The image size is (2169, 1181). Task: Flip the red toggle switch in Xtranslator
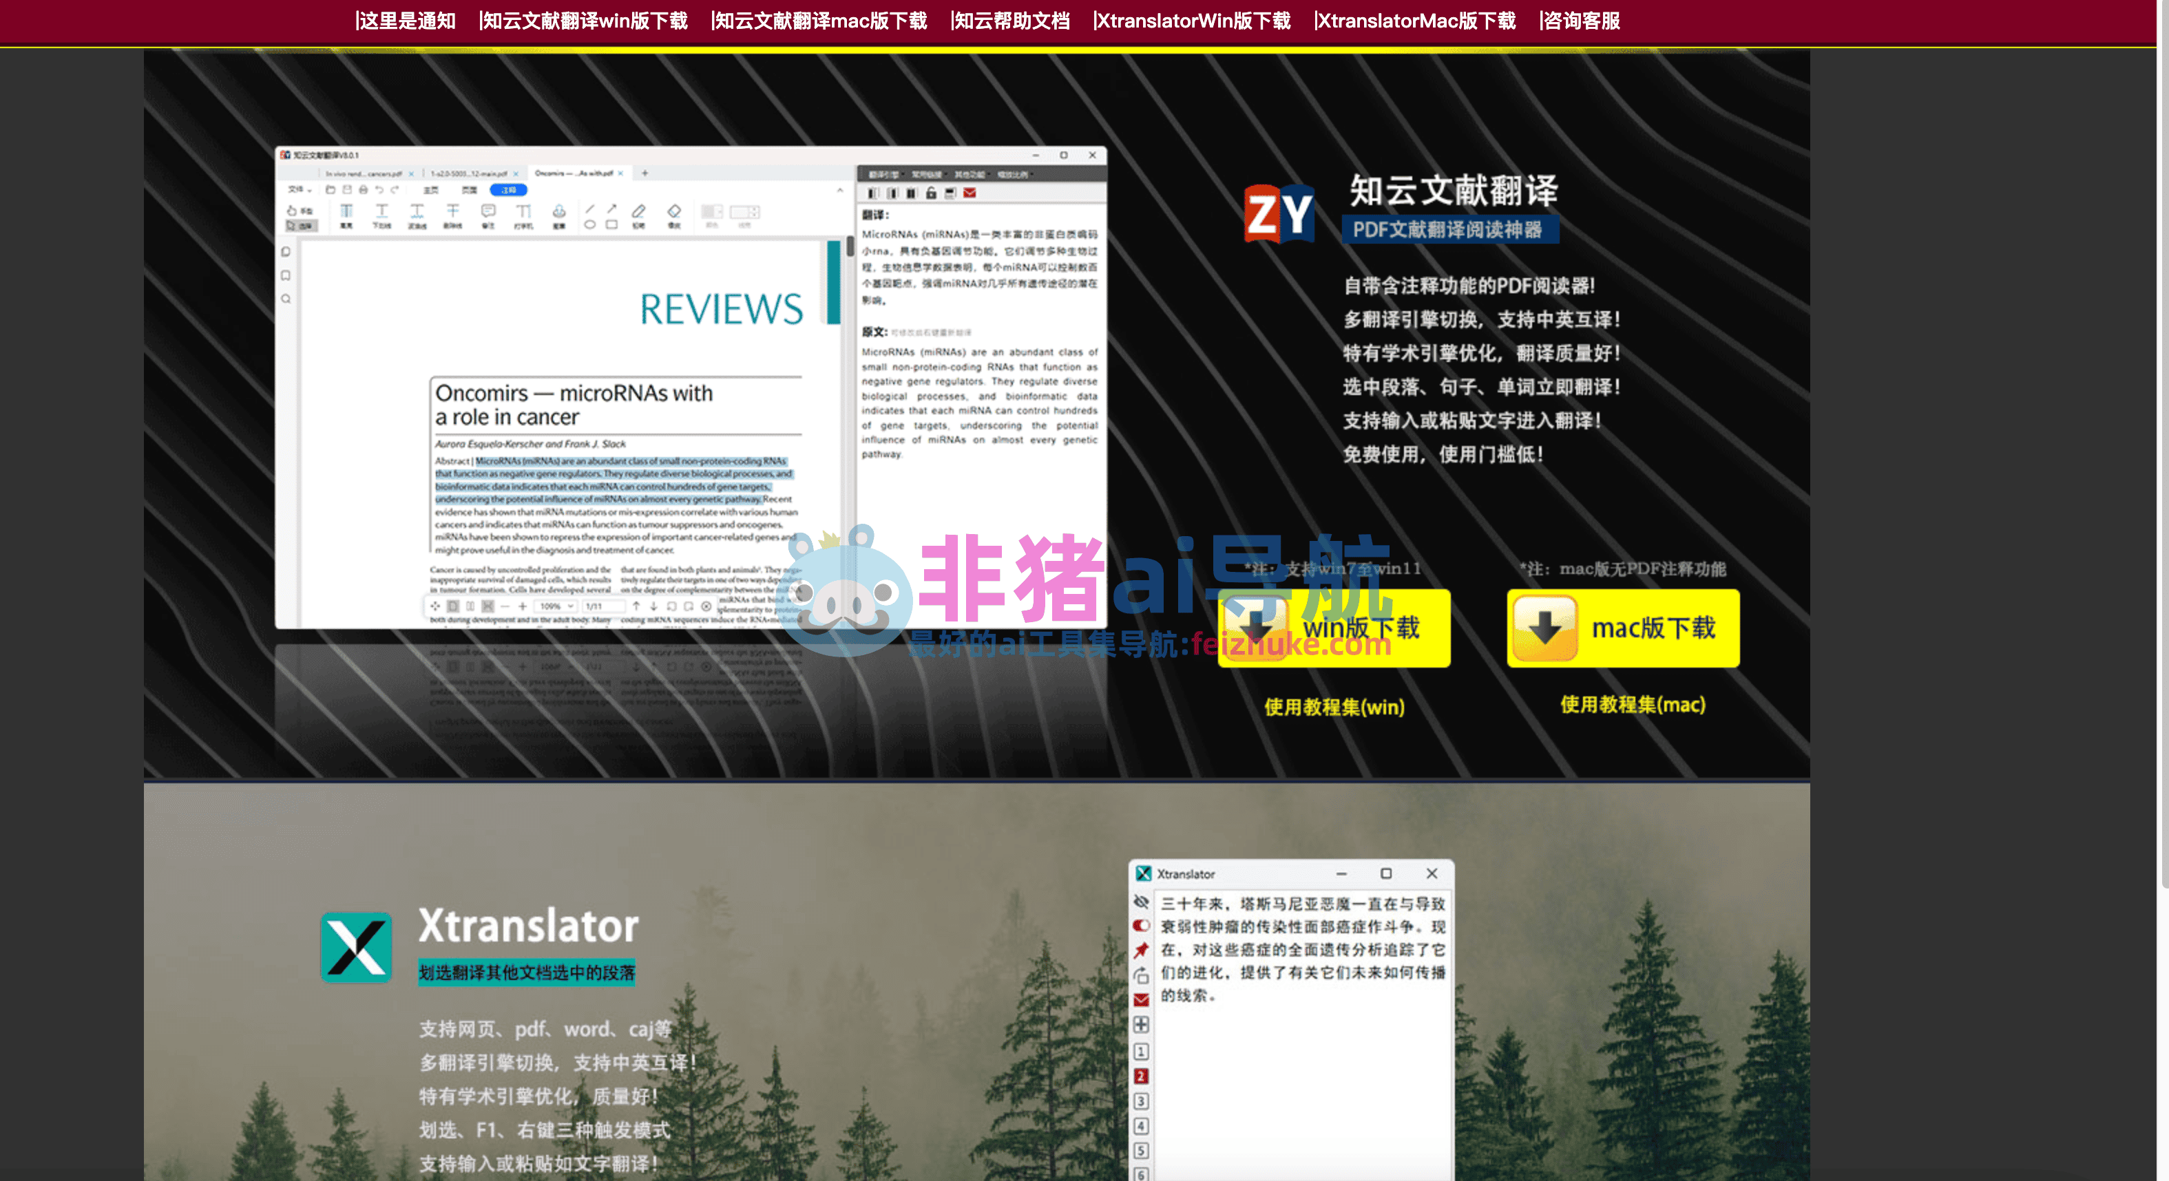1141,925
